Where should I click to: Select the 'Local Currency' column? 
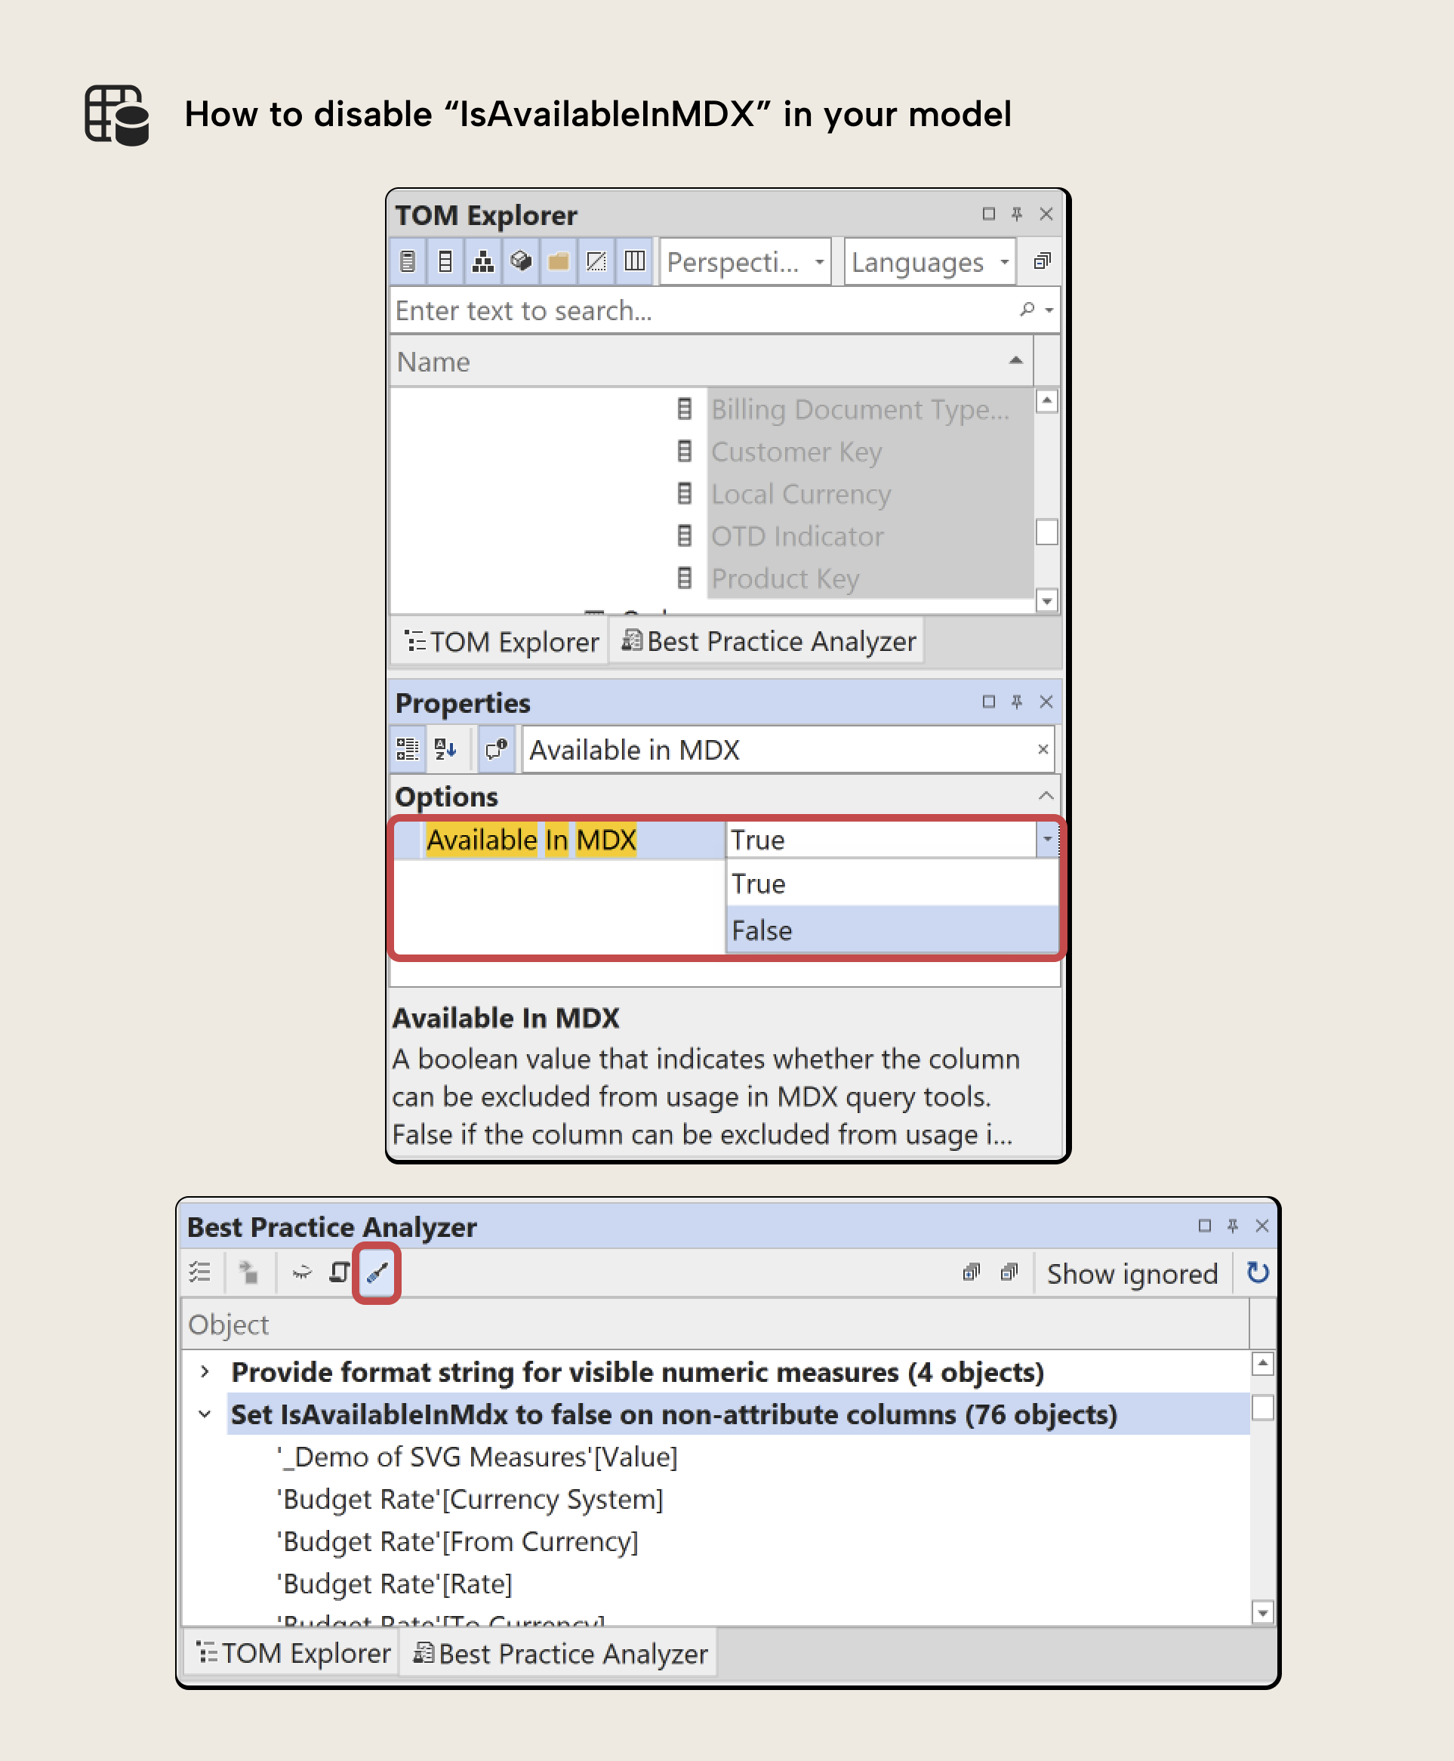(801, 495)
